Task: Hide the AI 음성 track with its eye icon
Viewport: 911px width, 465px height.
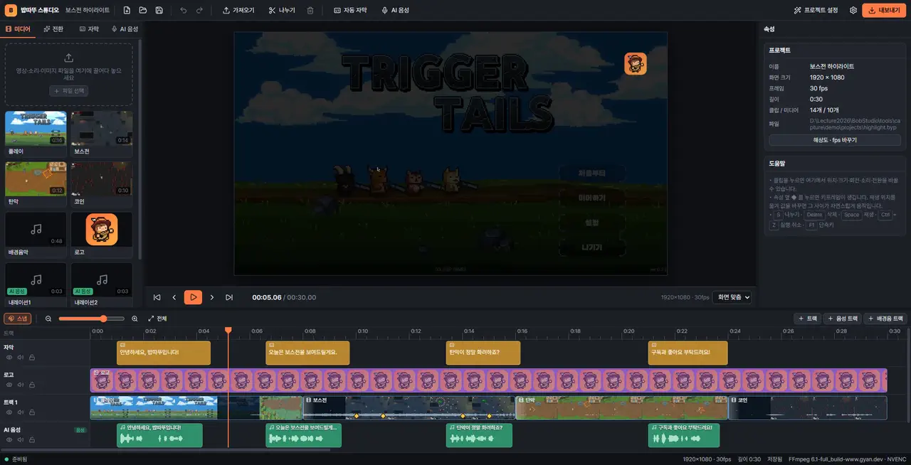Action: pyautogui.click(x=9, y=439)
